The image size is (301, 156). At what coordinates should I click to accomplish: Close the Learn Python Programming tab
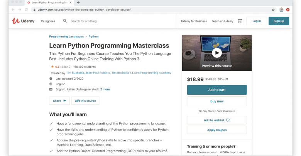click(x=71, y=2)
